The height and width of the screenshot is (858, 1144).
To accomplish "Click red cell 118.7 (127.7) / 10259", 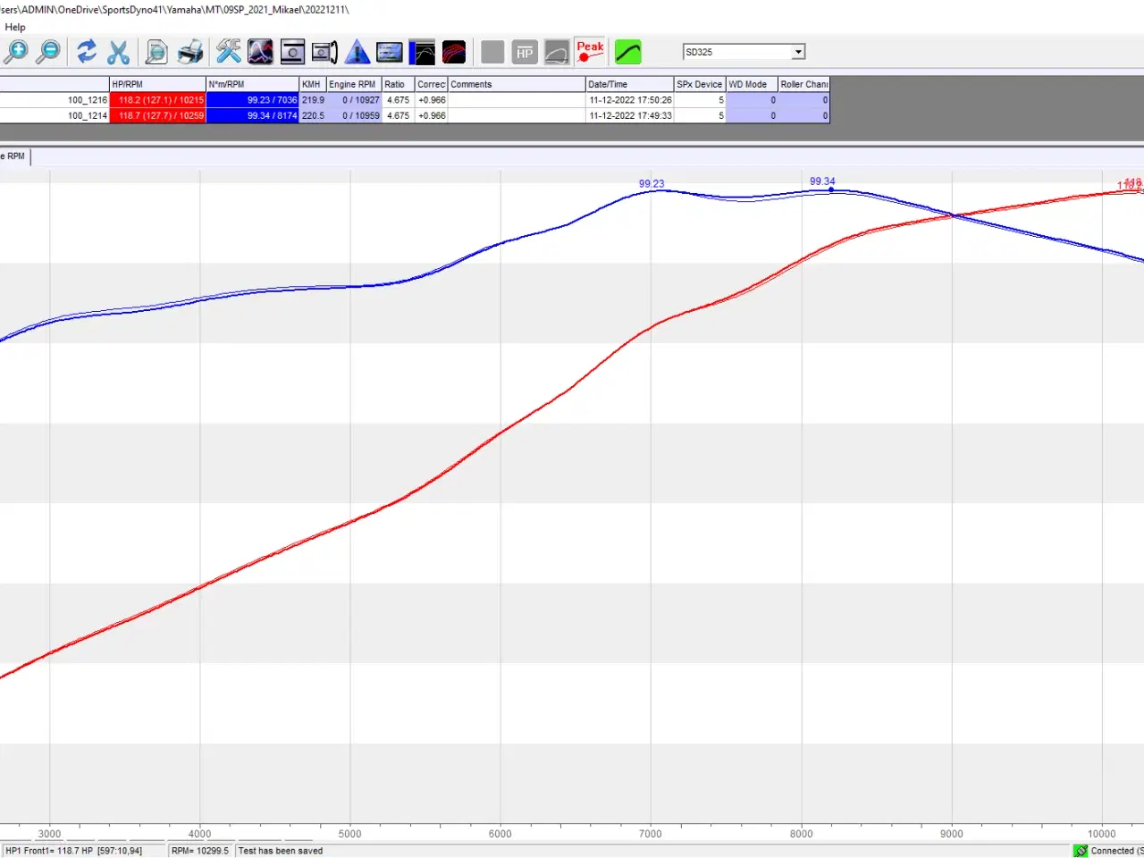I will 158,115.
